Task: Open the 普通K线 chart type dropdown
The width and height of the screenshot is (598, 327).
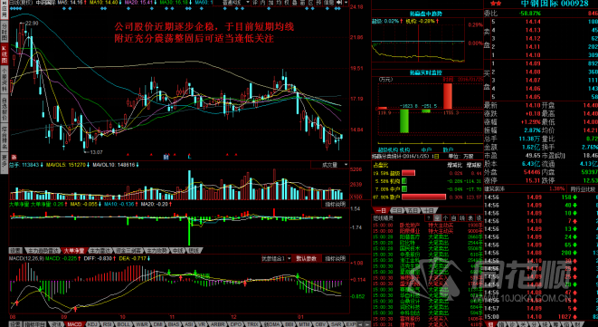Action: click(233, 3)
